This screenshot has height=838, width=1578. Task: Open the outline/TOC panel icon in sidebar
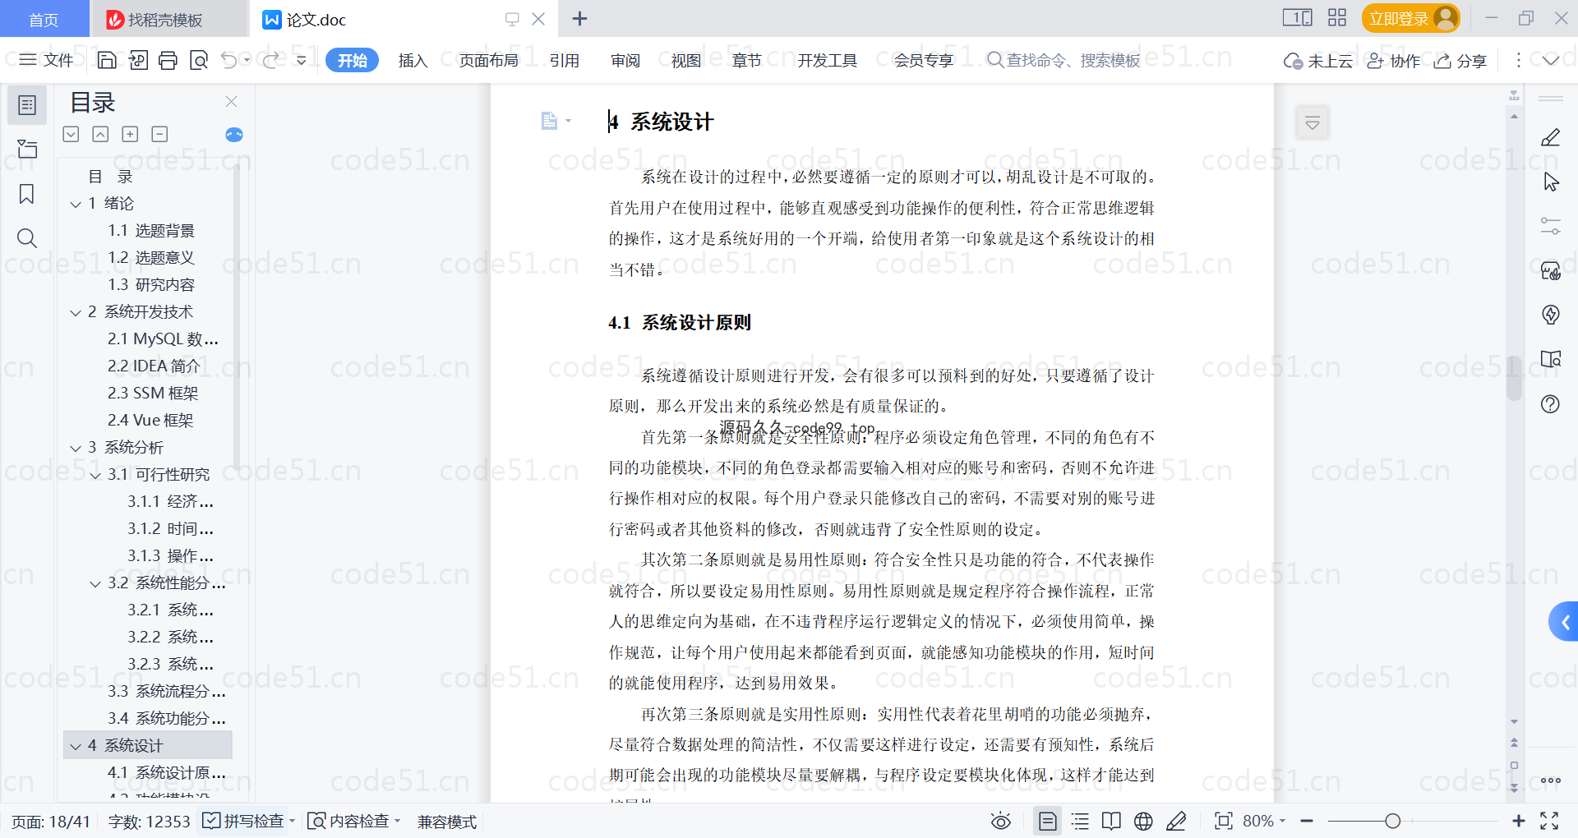pos(27,105)
